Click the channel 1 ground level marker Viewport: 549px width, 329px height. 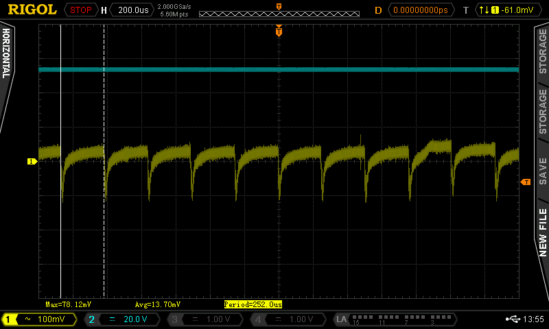(32, 161)
